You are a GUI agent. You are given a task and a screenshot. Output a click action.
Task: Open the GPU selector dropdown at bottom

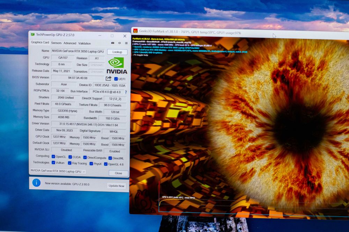pos(58,171)
